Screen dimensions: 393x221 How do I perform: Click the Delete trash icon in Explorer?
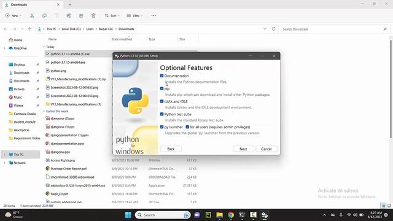coord(93,15)
